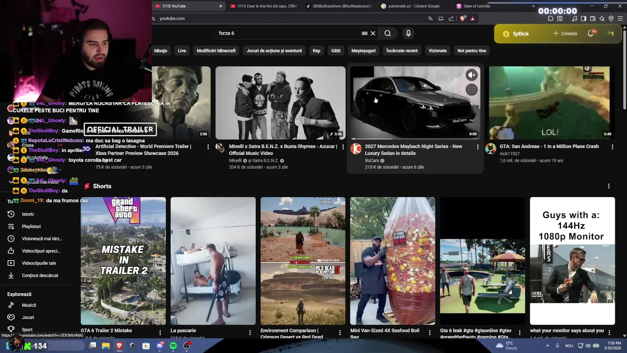
Task: Select the Jocuri de acțiune și aventură chip
Action: pos(274,50)
